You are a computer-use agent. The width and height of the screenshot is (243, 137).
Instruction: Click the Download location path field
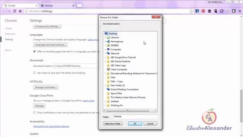point(76,66)
